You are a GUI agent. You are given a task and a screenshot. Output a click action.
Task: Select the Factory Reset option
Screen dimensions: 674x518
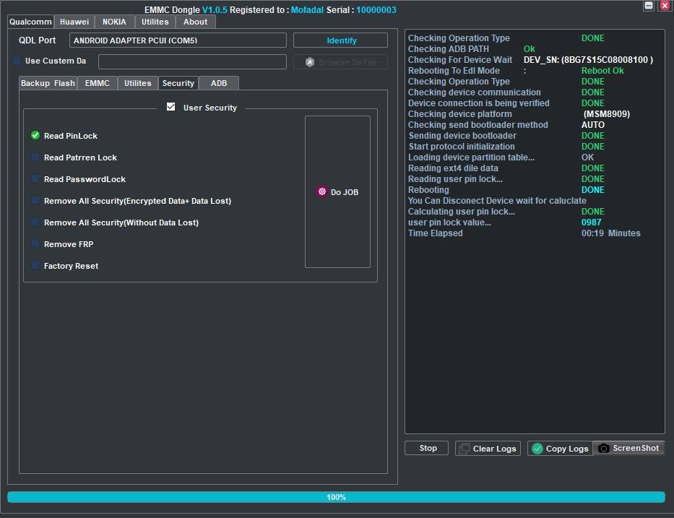pos(35,265)
